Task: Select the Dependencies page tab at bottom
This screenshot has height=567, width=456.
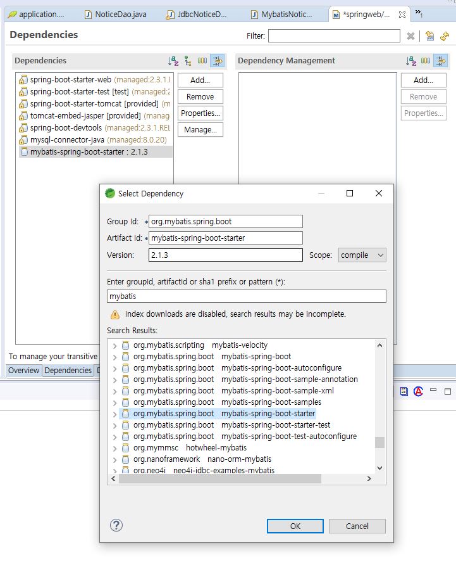Action: click(x=68, y=370)
